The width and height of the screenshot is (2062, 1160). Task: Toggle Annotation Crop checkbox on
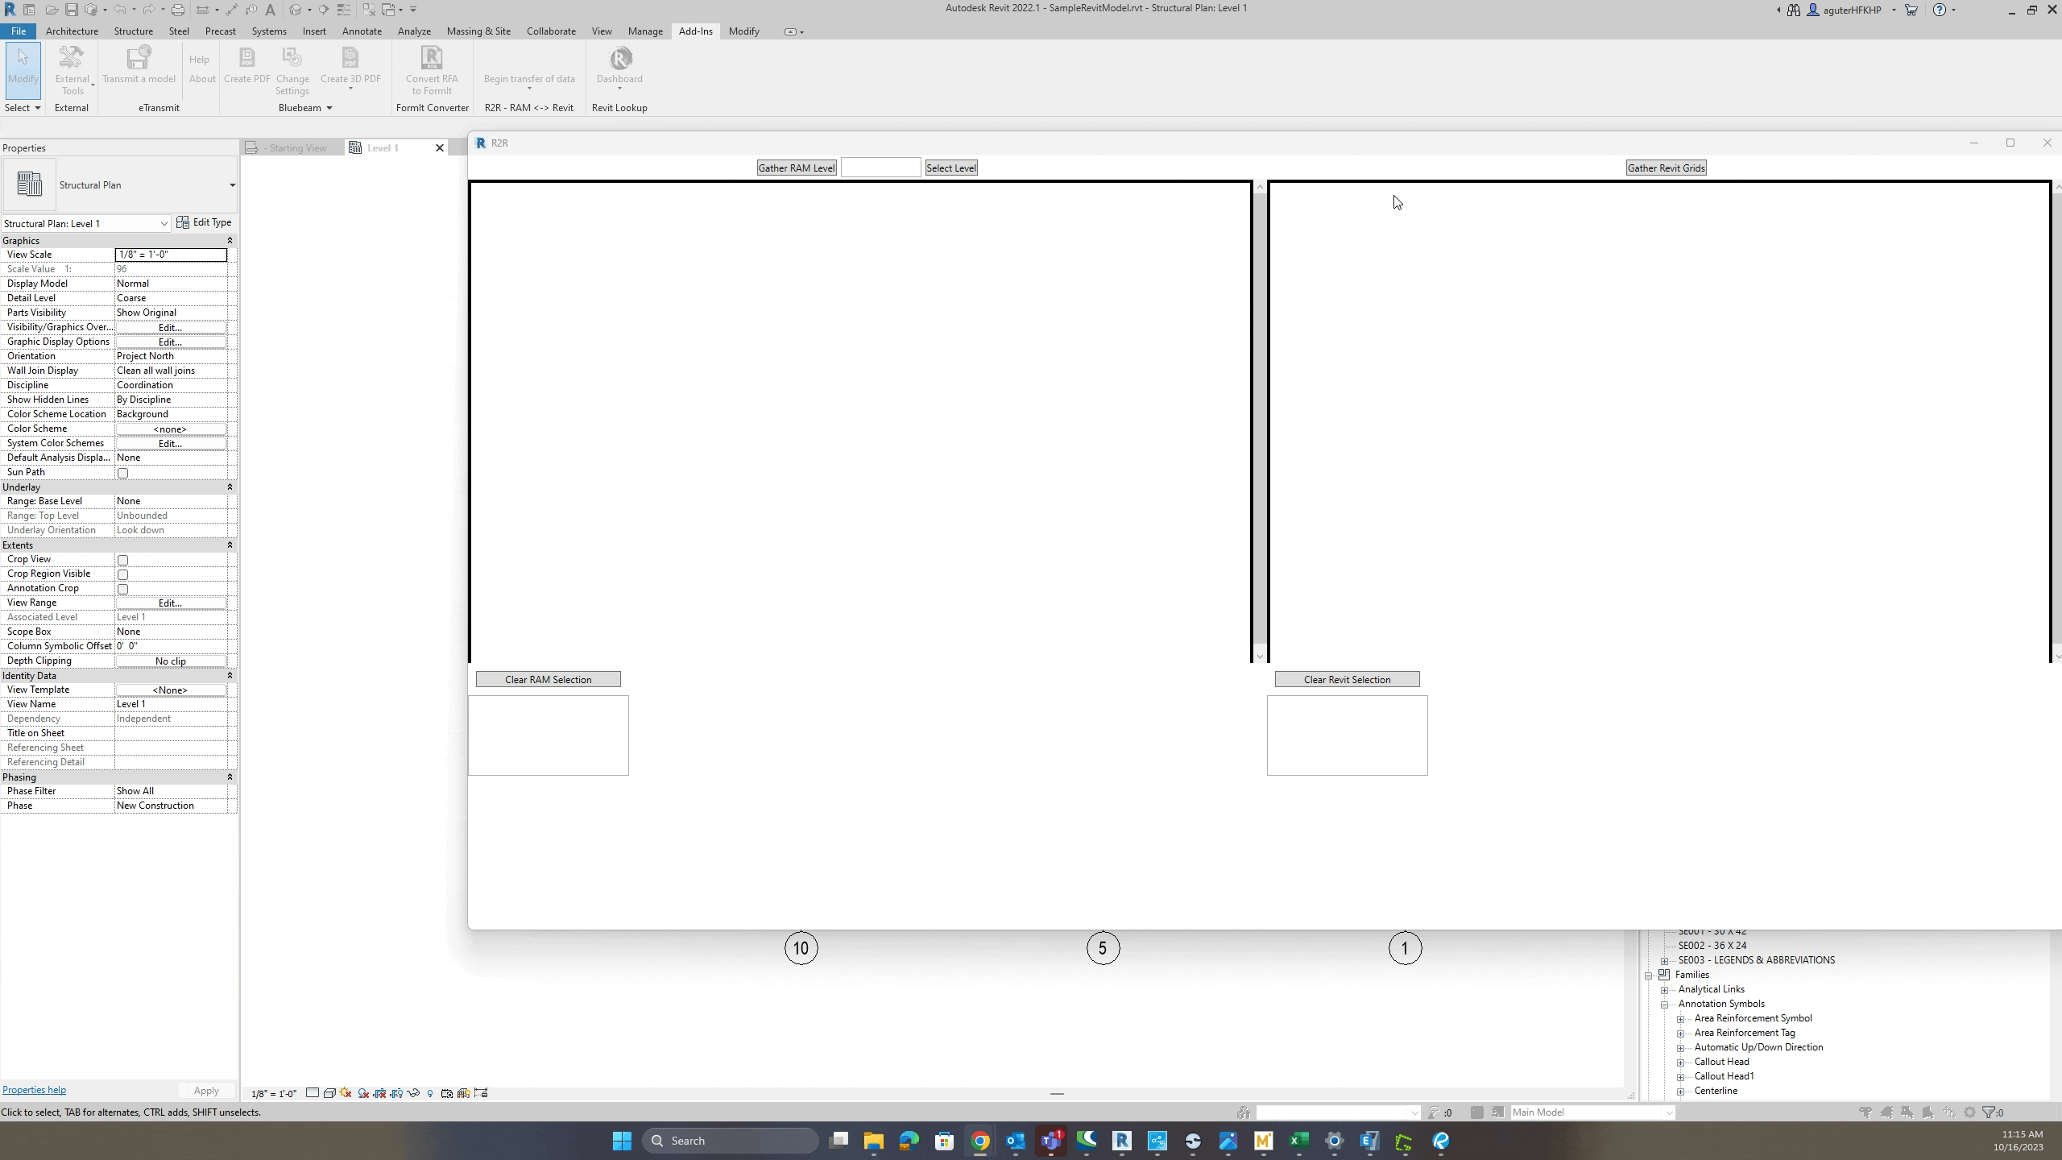(123, 589)
